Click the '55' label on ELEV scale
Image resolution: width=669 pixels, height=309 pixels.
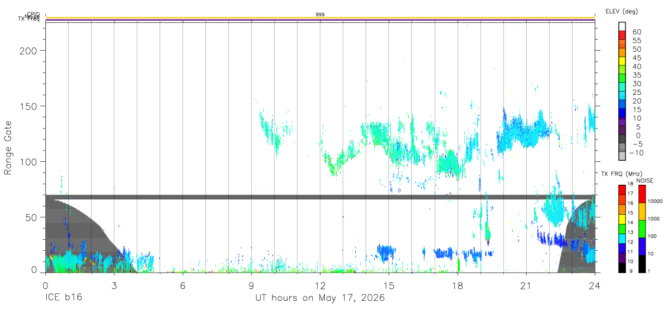637,40
